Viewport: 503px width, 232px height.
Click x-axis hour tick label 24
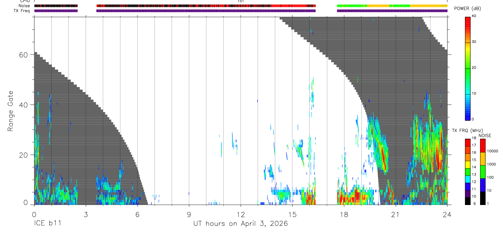447,214
